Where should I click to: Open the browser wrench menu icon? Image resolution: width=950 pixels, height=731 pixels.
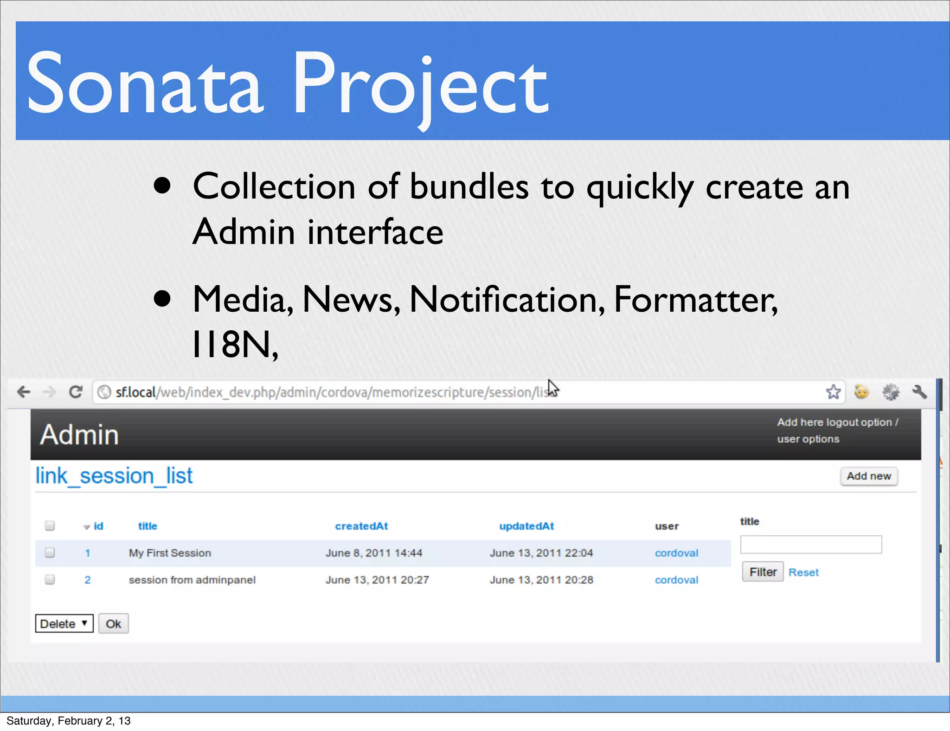[919, 392]
